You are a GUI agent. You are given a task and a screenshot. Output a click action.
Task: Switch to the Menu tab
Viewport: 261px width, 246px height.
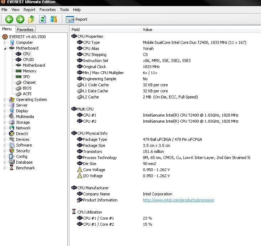pos(7,29)
